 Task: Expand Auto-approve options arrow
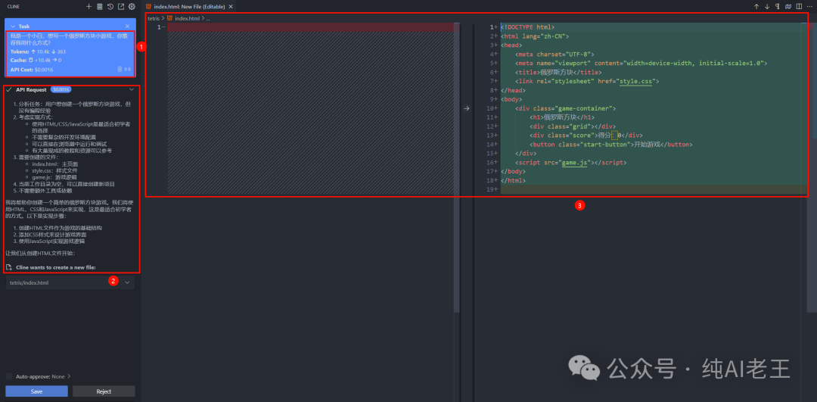(69, 376)
